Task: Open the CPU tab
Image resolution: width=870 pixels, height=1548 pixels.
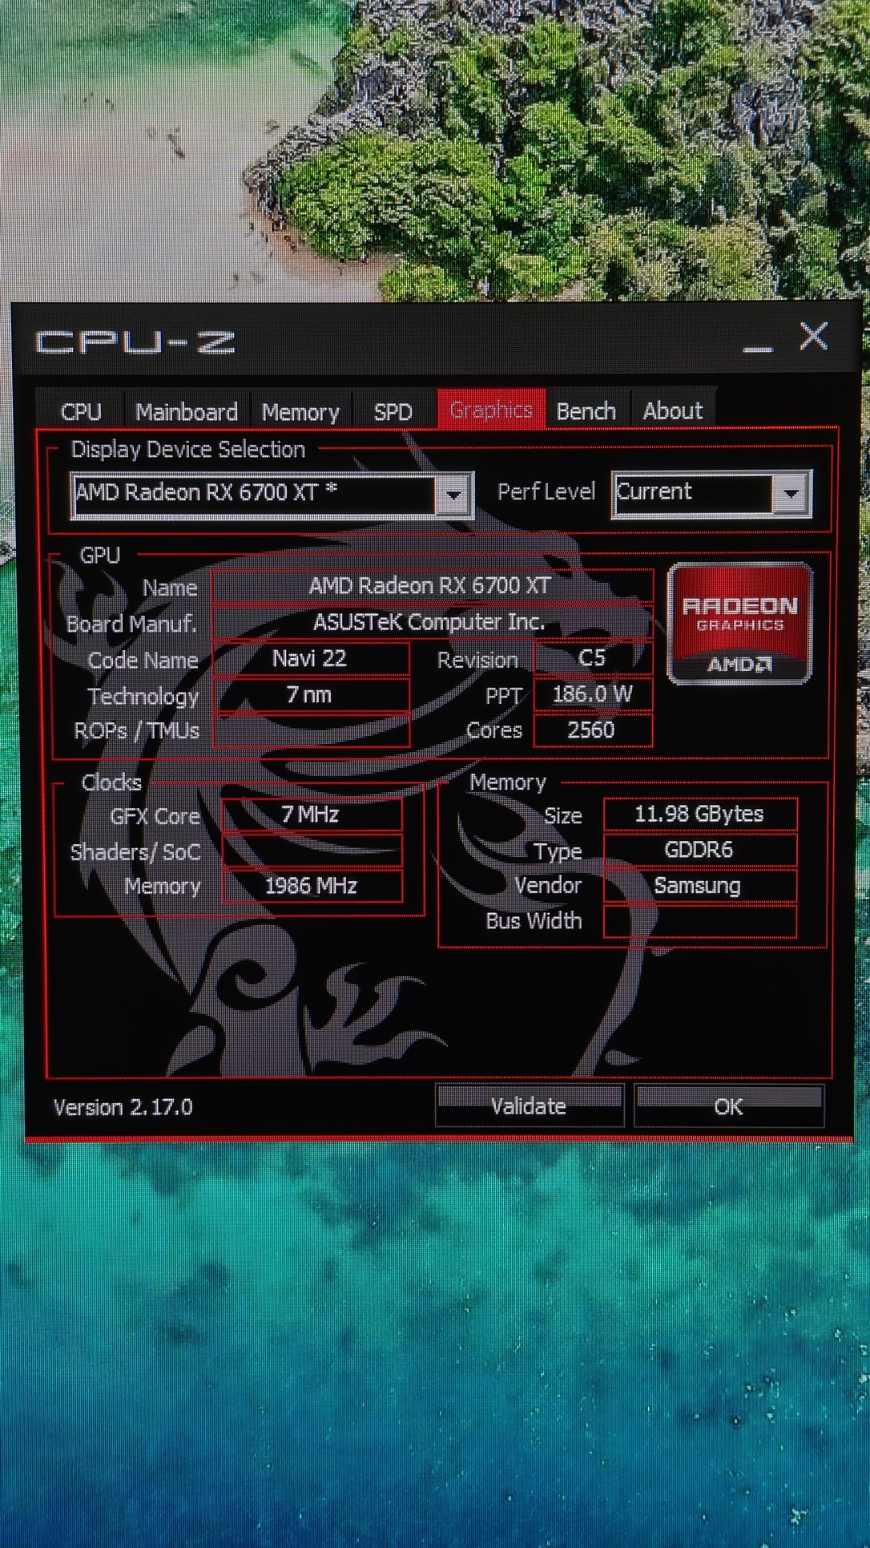Action: pos(81,411)
